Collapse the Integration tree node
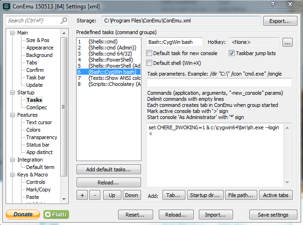303x225 pixels. pos(12,160)
